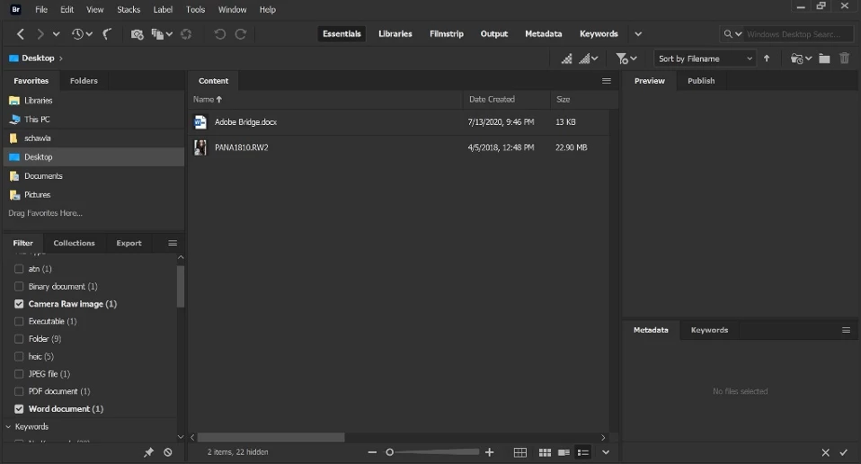Open the navigation history dropdown arrow

[x=56, y=34]
